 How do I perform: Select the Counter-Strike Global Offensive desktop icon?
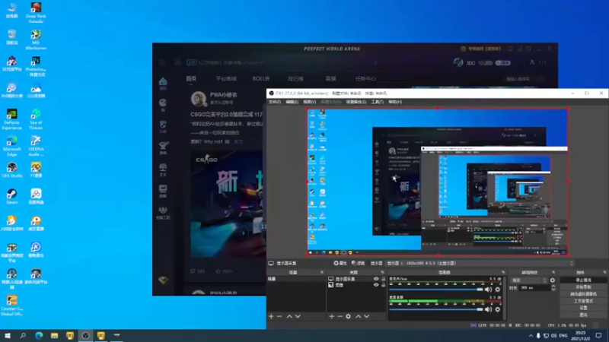tap(11, 306)
